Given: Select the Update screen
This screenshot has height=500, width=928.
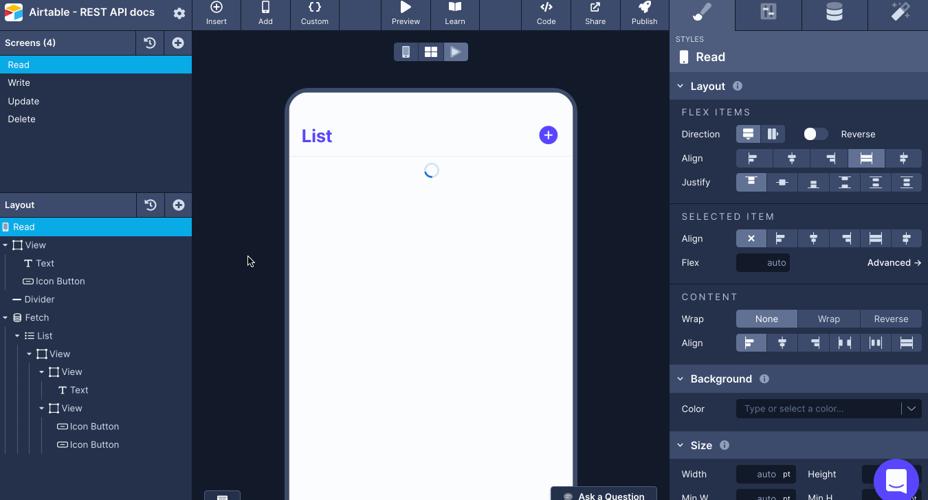Looking at the screenshot, I should [96, 101].
